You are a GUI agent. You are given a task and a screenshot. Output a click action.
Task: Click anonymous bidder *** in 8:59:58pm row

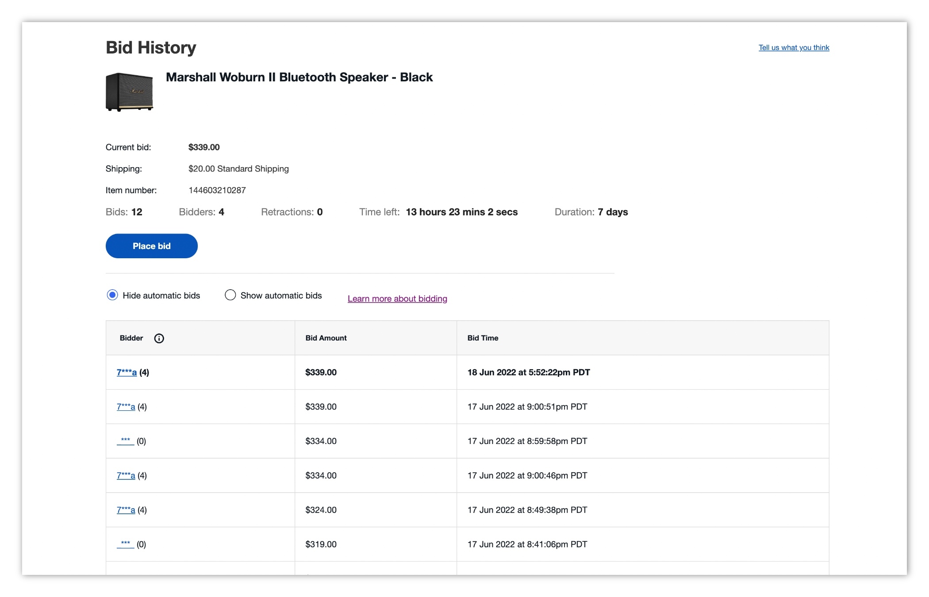(125, 441)
